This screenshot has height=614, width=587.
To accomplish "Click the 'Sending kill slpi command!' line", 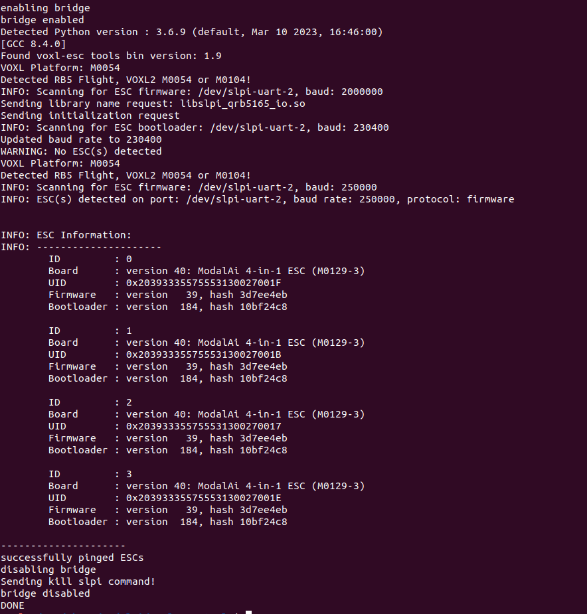I will tap(78, 581).
